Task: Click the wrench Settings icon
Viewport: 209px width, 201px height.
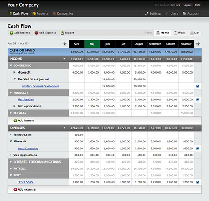Action: pos(147,13)
